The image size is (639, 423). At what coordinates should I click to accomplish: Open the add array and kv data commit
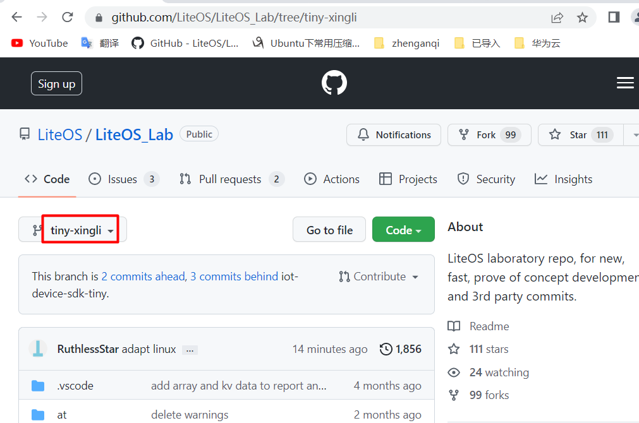pos(239,386)
